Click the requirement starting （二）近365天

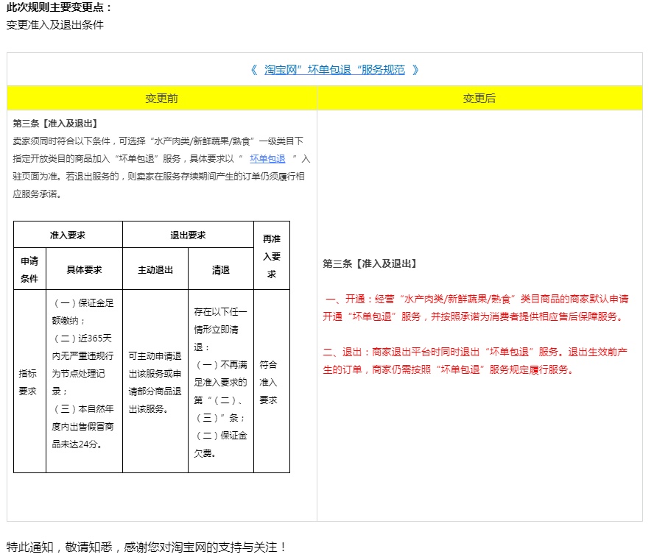pyautogui.click(x=83, y=364)
